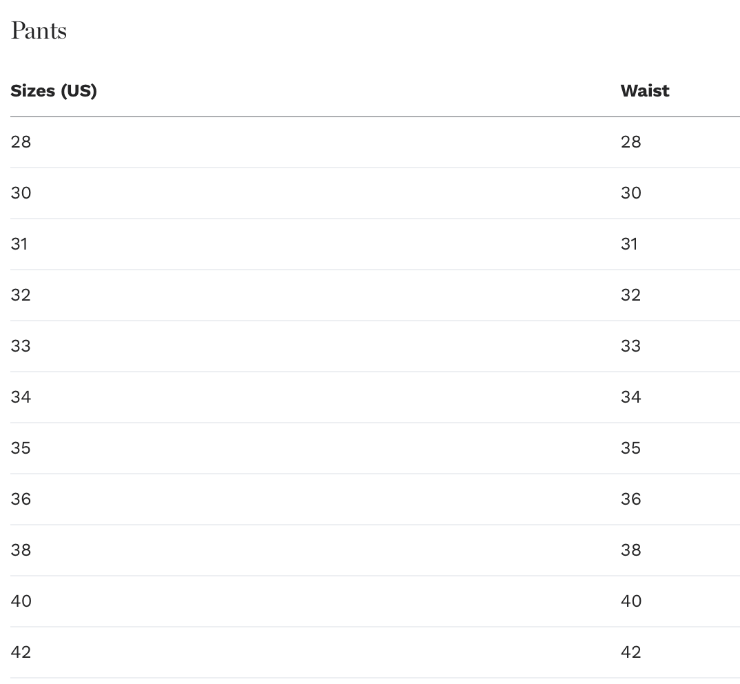Screen dimensions: 740x684
Task: Choose size 36 under Sizes (US)
Action: 21,499
